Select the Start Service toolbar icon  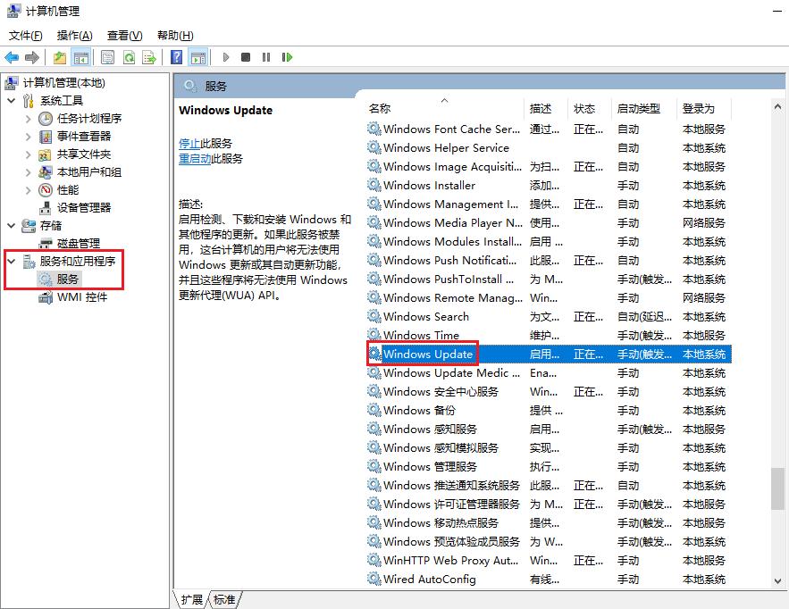click(x=227, y=57)
